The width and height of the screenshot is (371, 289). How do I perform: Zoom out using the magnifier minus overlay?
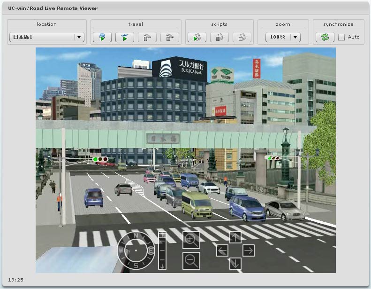(191, 260)
